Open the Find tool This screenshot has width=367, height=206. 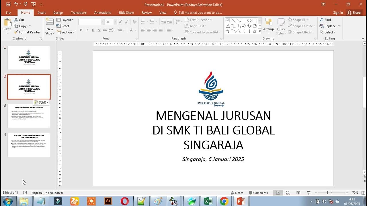(x=325, y=20)
